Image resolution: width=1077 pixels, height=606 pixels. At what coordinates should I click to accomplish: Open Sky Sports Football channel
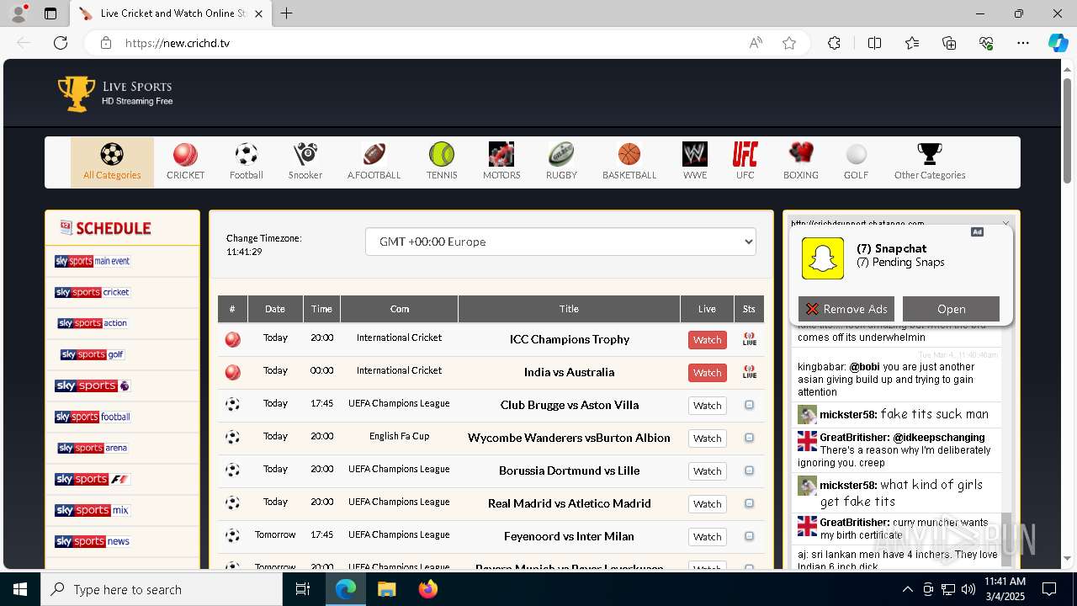[93, 417]
